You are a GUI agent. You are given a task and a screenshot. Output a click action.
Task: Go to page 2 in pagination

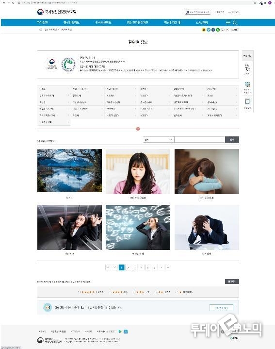(x=128, y=267)
